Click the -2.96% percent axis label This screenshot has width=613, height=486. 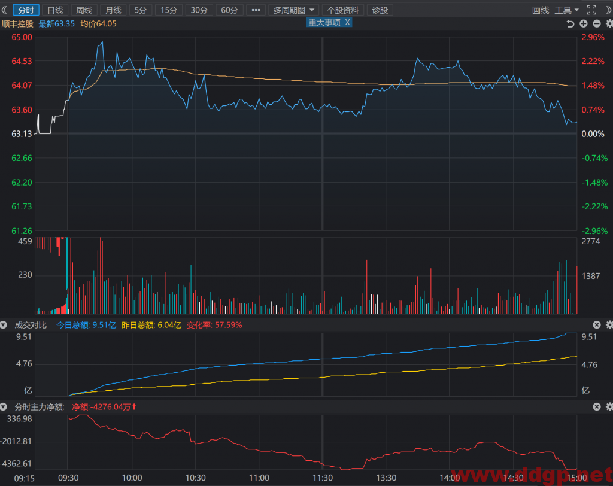(x=594, y=231)
